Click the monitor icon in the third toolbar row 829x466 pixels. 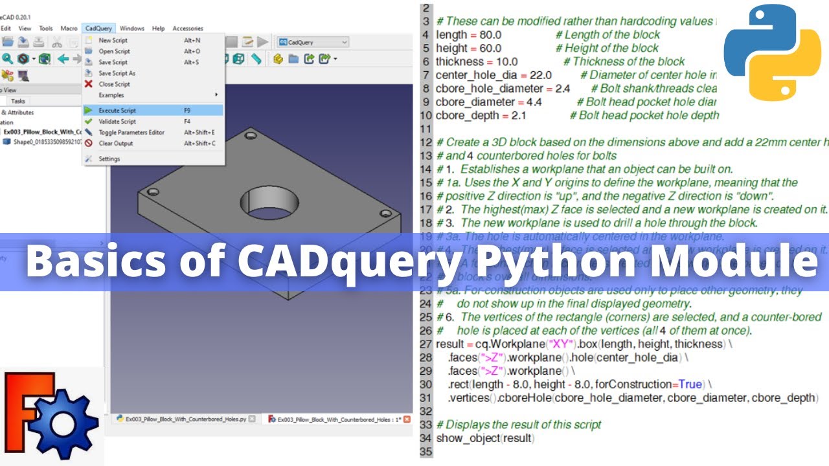pos(23,76)
